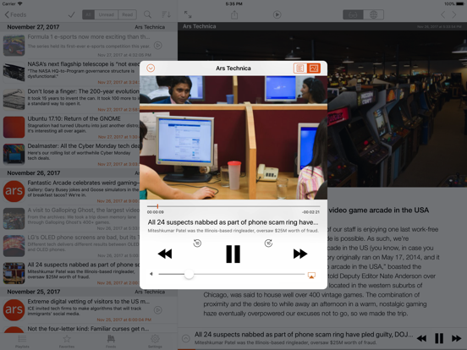Click track title in player popup
Screen dimensions: 467x350
[233, 222]
